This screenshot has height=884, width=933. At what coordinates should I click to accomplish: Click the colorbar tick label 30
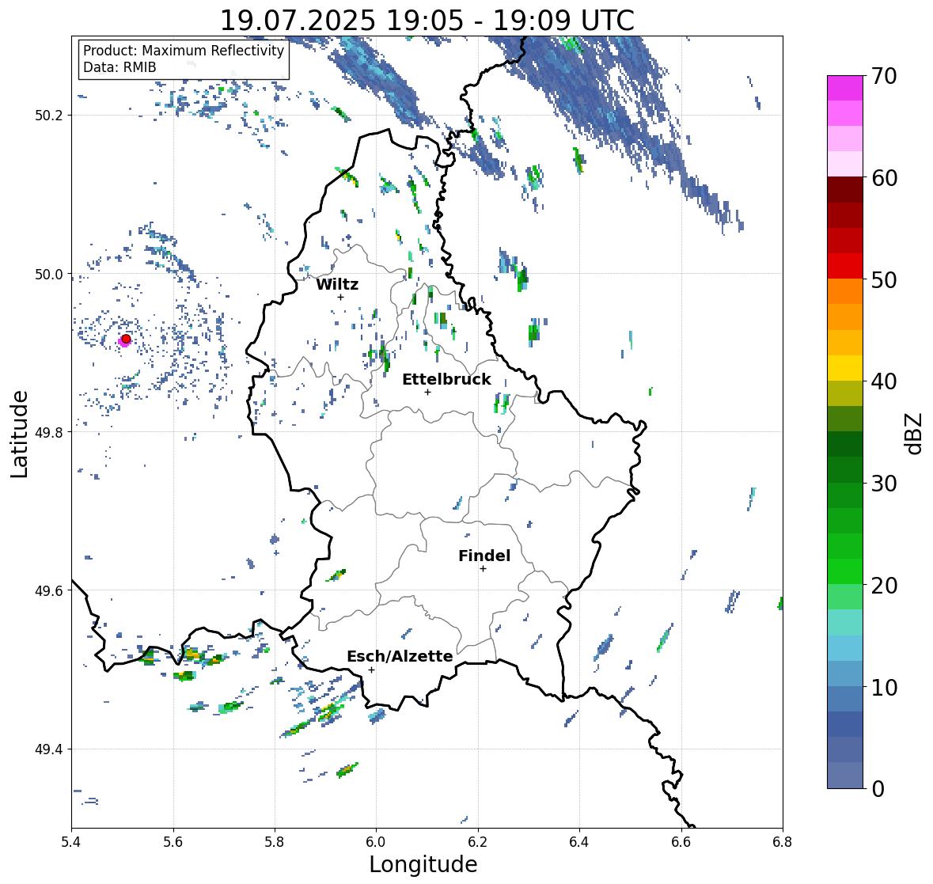coord(884,483)
